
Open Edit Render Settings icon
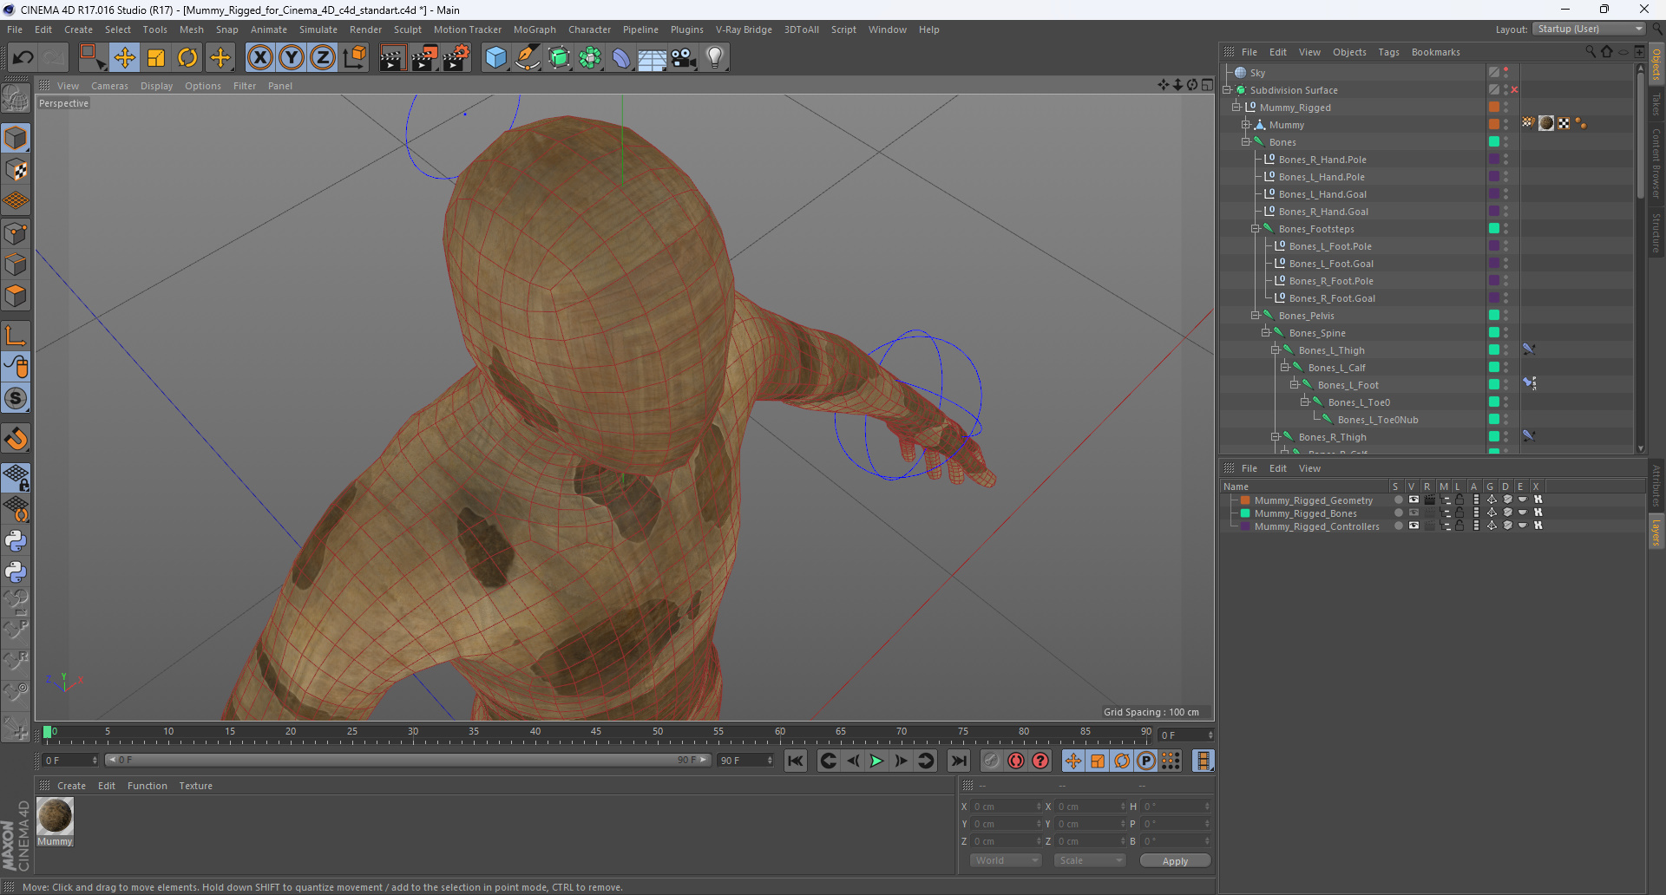tap(456, 58)
